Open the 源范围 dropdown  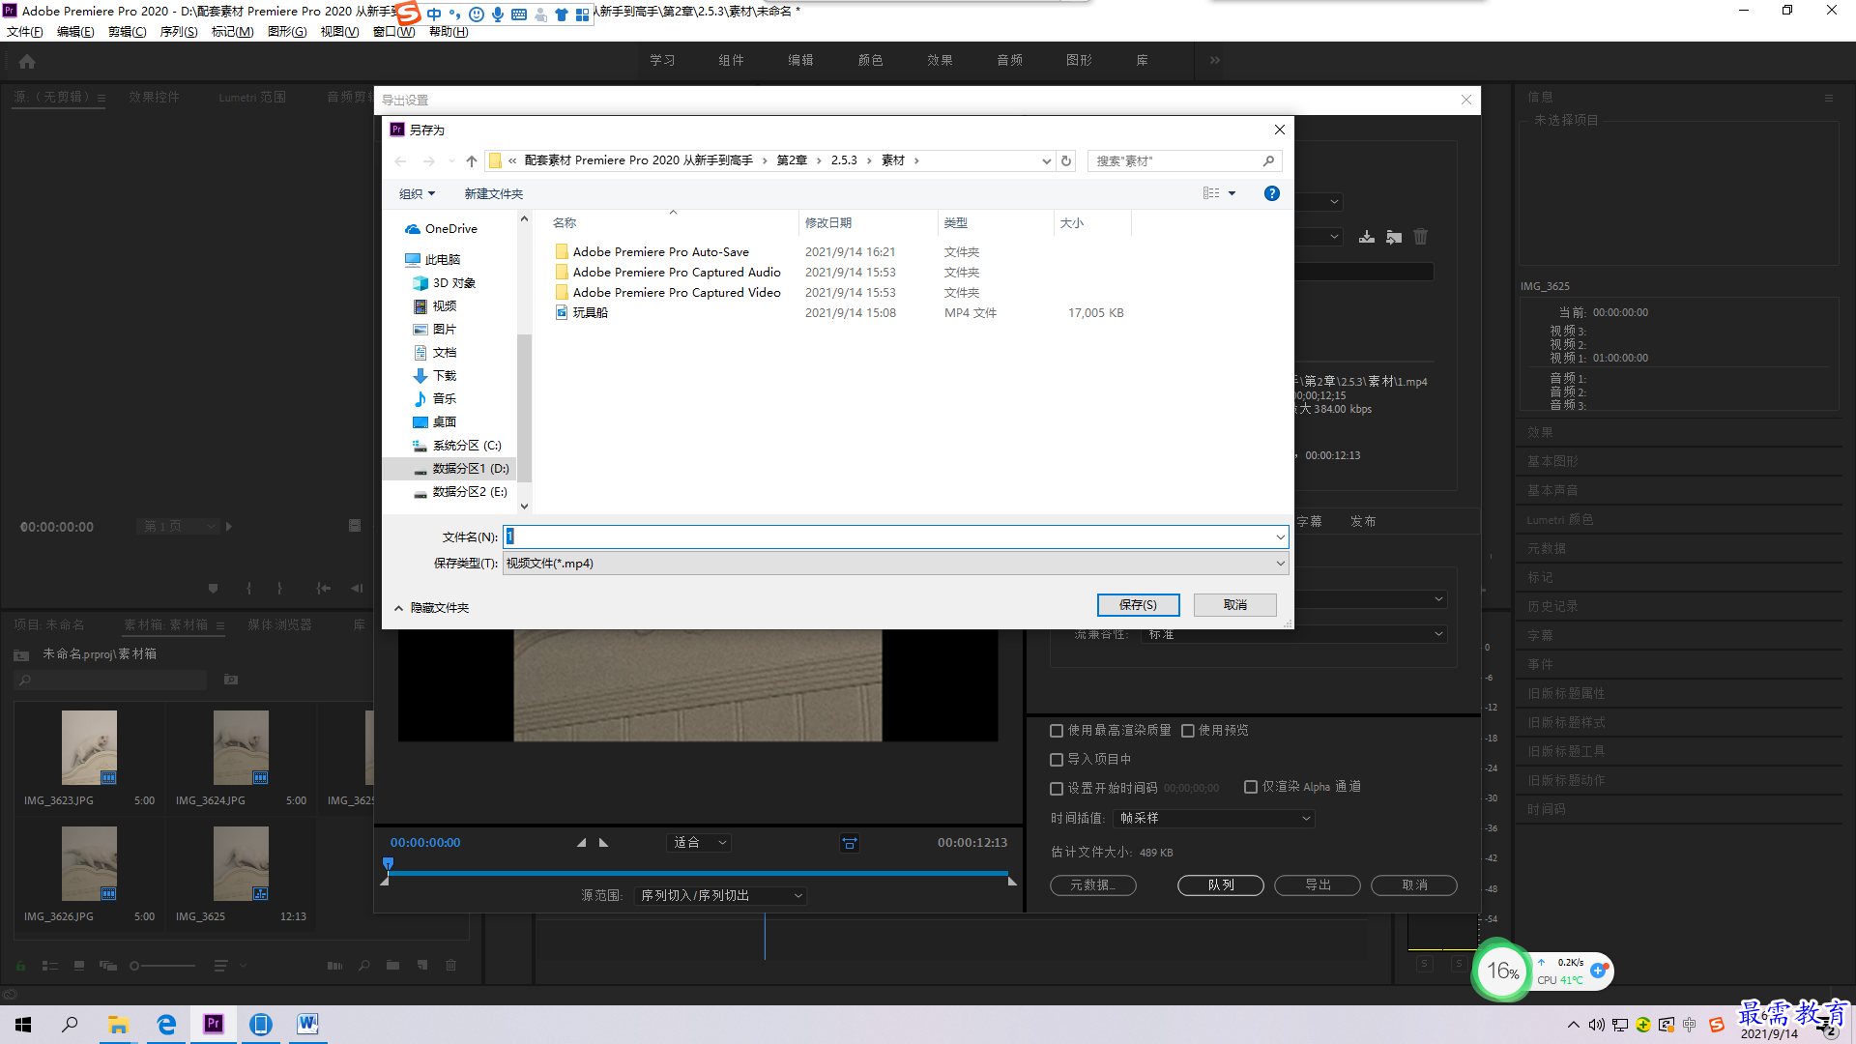click(x=721, y=896)
